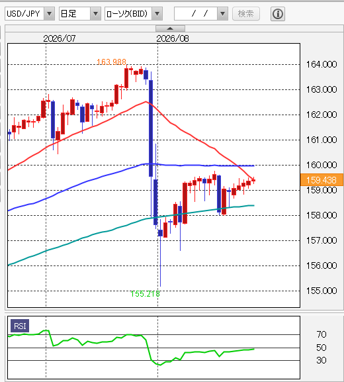Viewport: 344px width, 382px height.
Task: Click the RSI 30 level label
Action: coord(322,360)
